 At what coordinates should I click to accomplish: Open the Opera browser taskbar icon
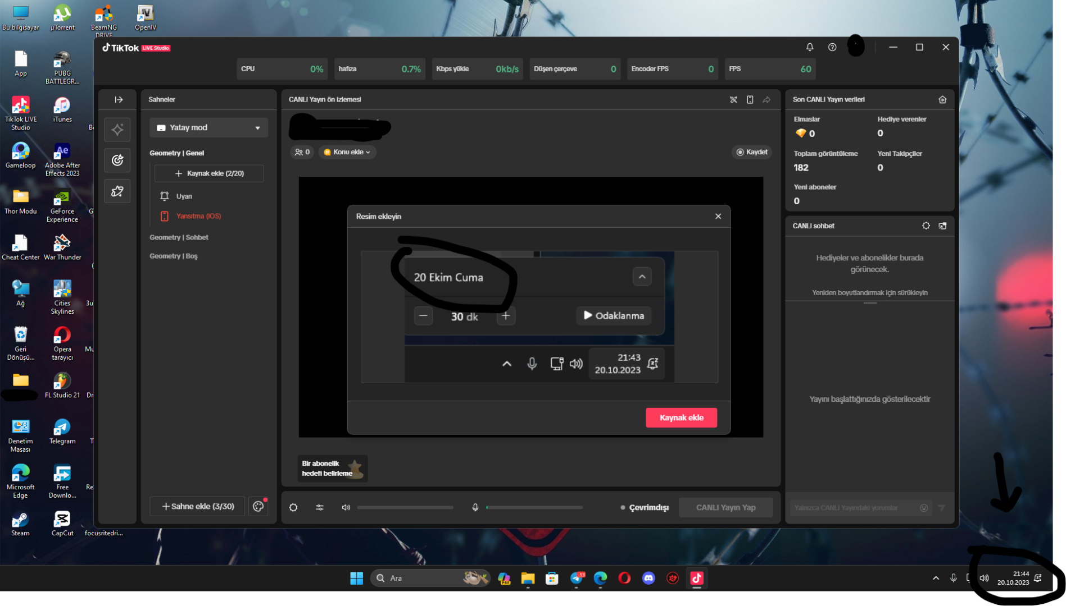(x=624, y=578)
